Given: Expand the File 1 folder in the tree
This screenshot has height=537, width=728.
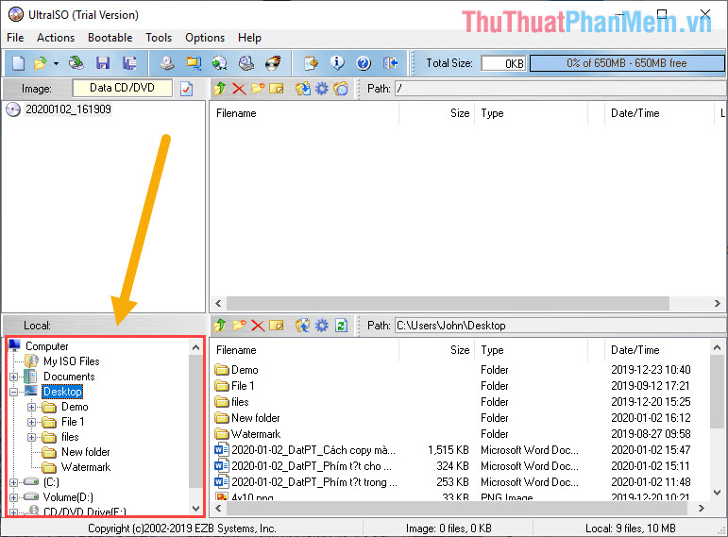Looking at the screenshot, I should point(31,422).
